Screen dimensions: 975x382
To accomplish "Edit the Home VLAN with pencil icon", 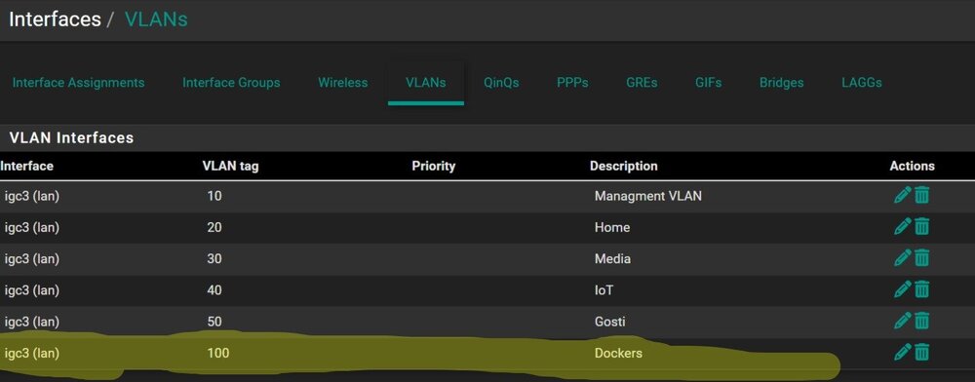I will (x=902, y=227).
